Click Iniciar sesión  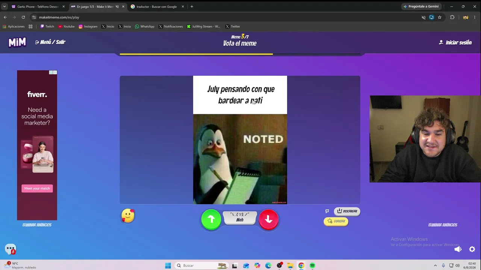[x=455, y=42]
